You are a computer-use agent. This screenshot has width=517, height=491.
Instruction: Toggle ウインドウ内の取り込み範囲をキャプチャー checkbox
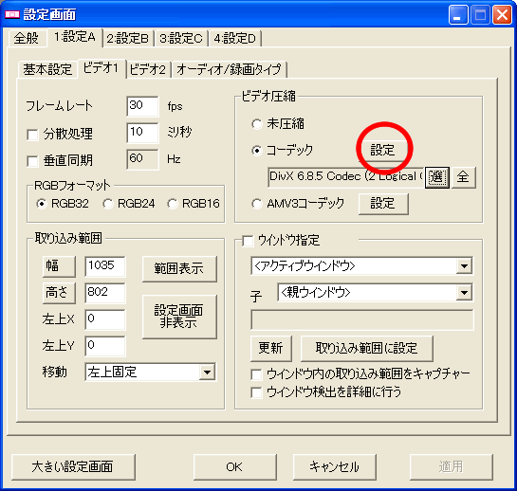(256, 374)
